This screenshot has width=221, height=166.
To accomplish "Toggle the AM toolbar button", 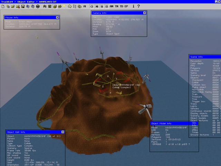I will coord(112,6).
